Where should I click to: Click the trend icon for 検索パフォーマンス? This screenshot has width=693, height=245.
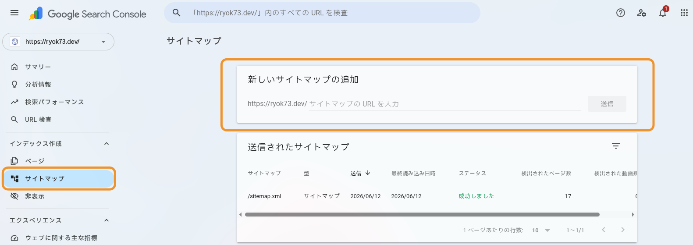pos(14,102)
